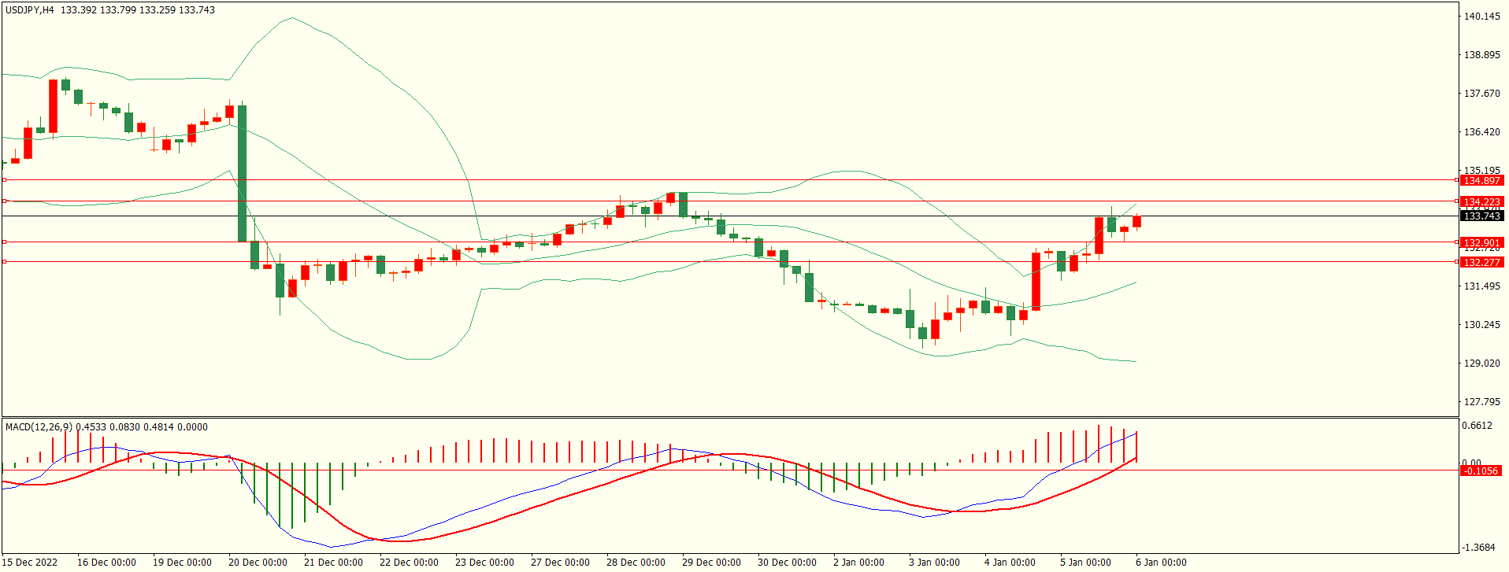This screenshot has width=1509, height=572.
Task: Click the 136.420 price axis label
Action: [x=1481, y=132]
